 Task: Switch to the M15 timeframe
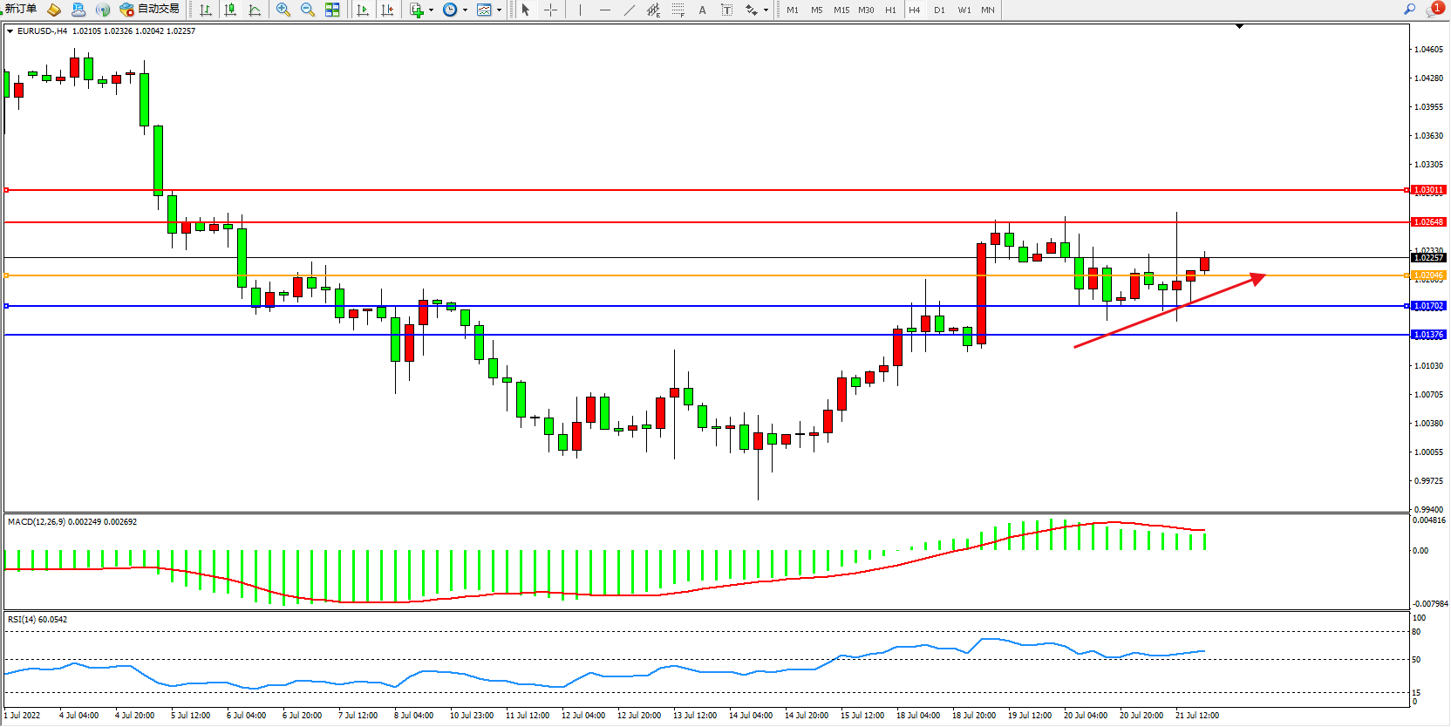(x=841, y=10)
